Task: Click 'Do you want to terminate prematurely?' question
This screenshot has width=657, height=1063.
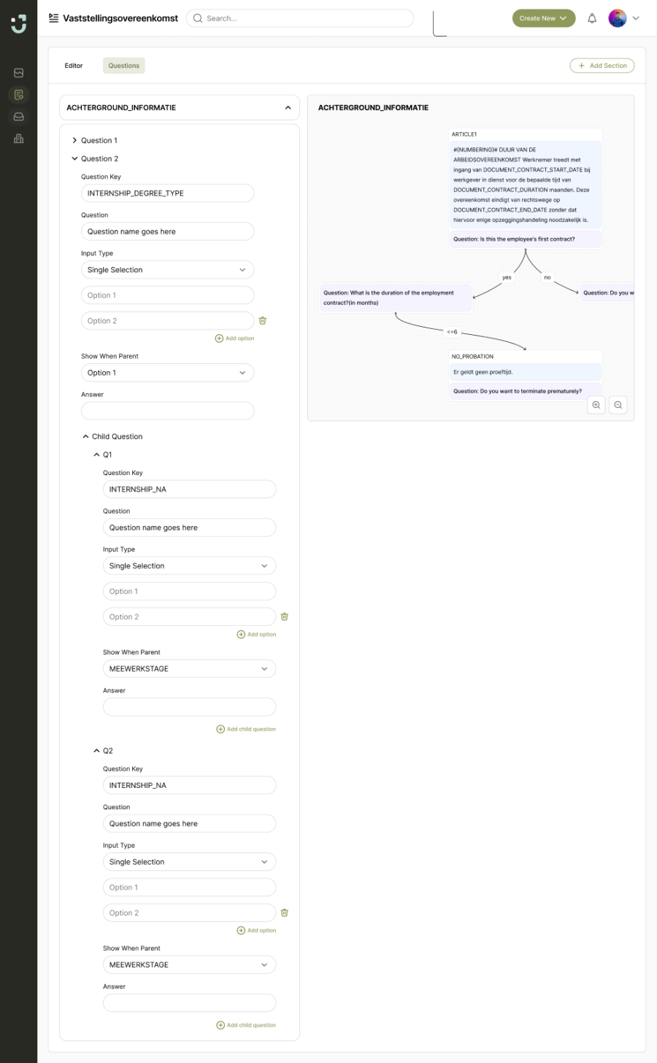Action: [x=526, y=391]
